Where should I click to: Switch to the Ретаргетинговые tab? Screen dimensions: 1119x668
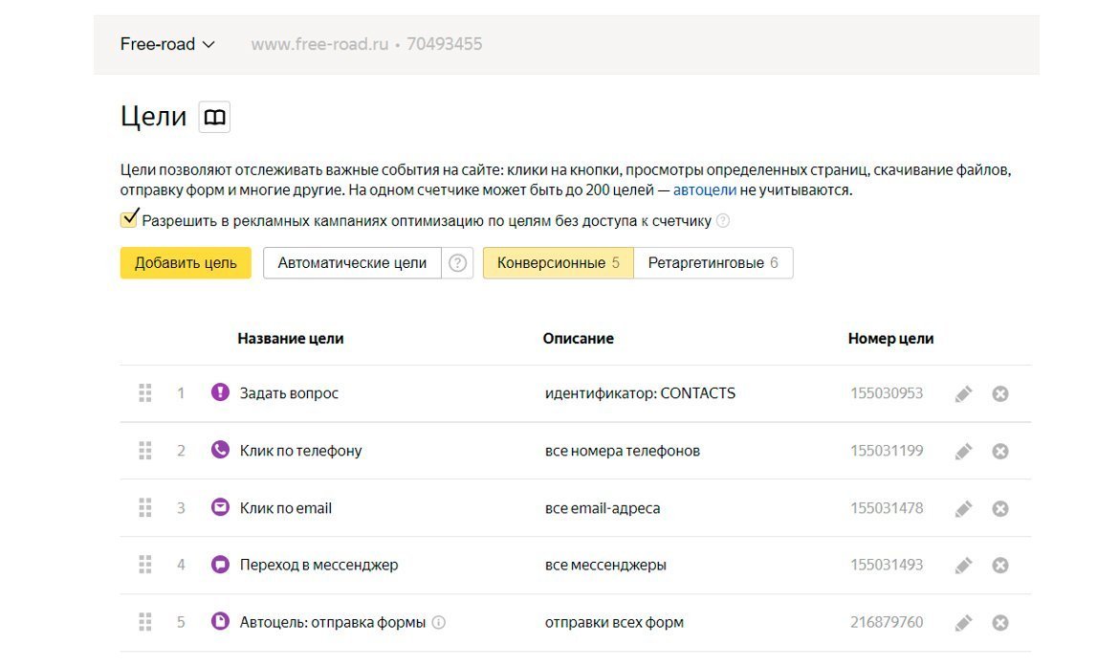coord(713,263)
